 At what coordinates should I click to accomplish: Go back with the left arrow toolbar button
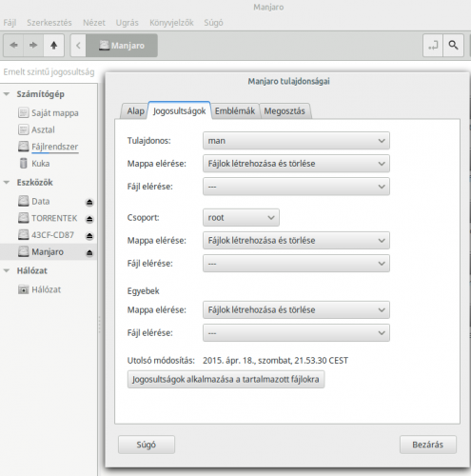[x=13, y=46]
